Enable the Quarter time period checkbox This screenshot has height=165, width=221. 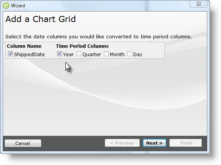click(x=79, y=54)
